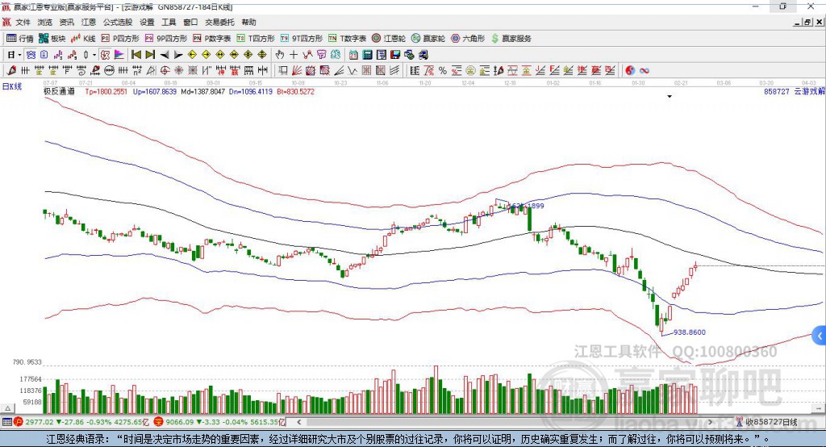Select the hand pan tool
The height and width of the screenshot is (447, 826).
pyautogui.click(x=280, y=55)
